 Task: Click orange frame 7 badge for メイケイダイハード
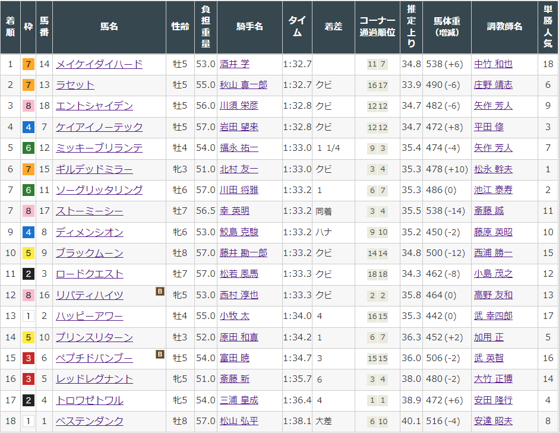click(29, 64)
